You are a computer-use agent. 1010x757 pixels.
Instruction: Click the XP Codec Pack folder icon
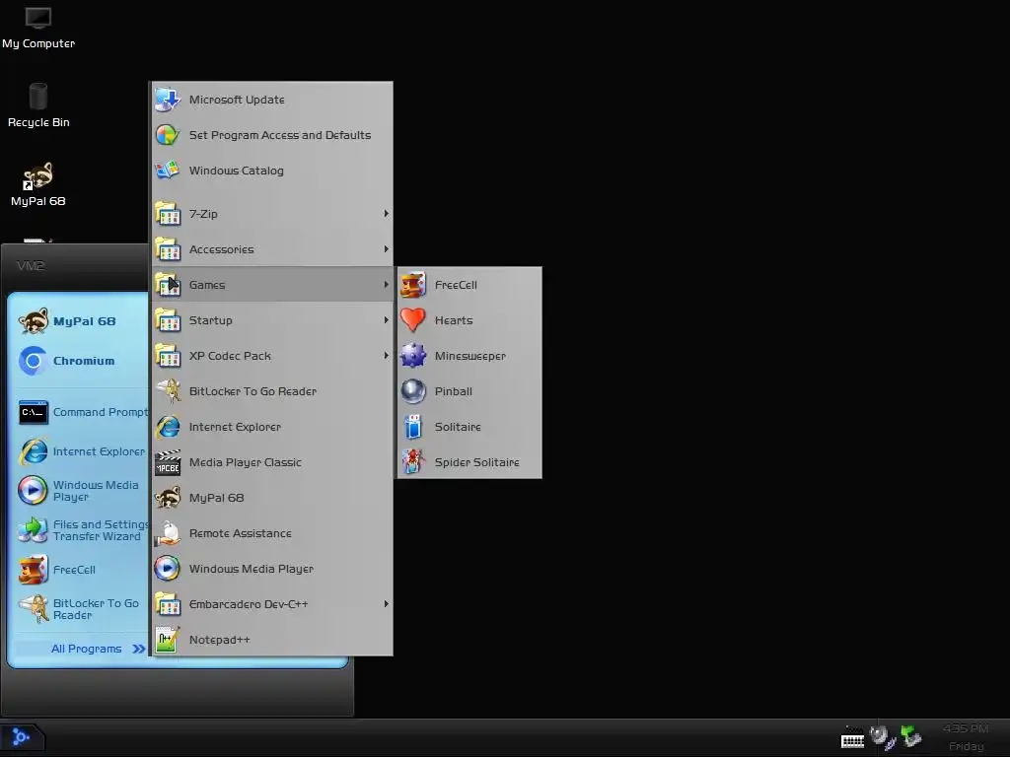tap(168, 355)
